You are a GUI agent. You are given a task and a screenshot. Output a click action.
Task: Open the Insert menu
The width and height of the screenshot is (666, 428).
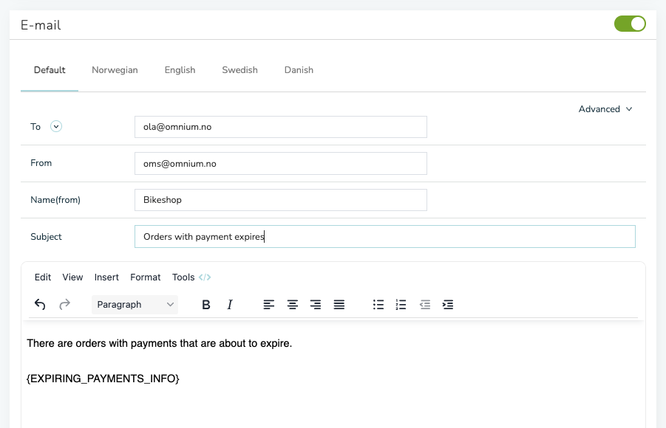click(x=106, y=277)
